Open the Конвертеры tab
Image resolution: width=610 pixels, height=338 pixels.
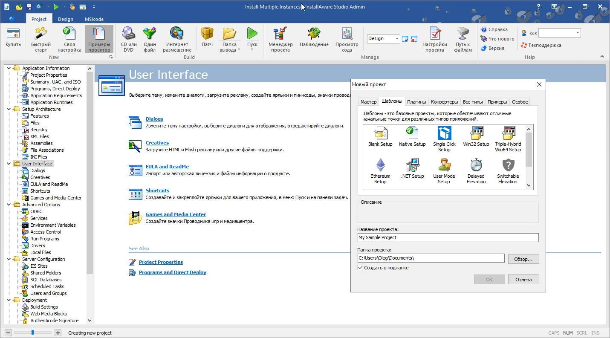pyautogui.click(x=444, y=102)
